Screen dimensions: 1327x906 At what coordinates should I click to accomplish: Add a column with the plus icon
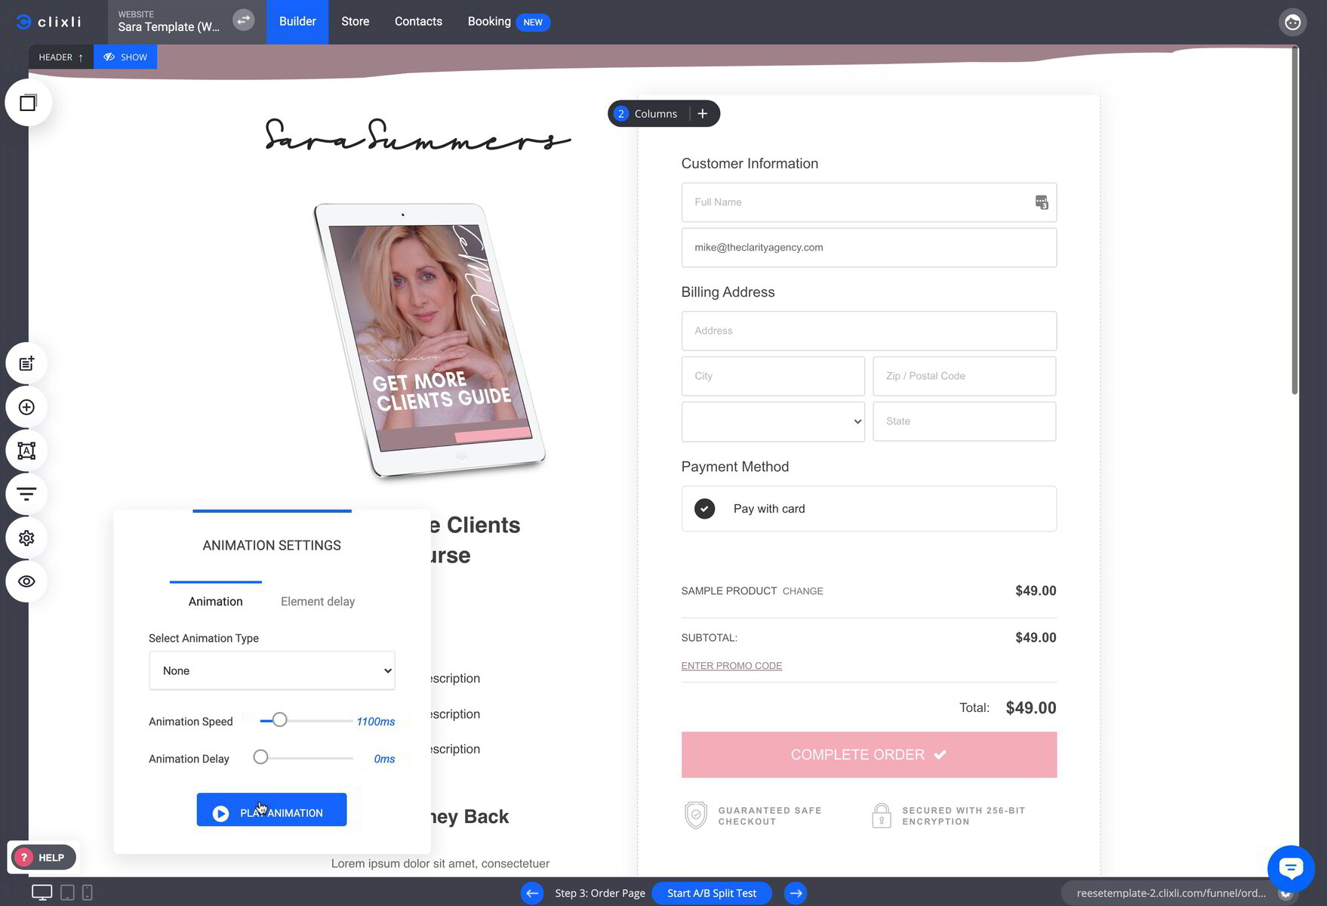coord(703,113)
